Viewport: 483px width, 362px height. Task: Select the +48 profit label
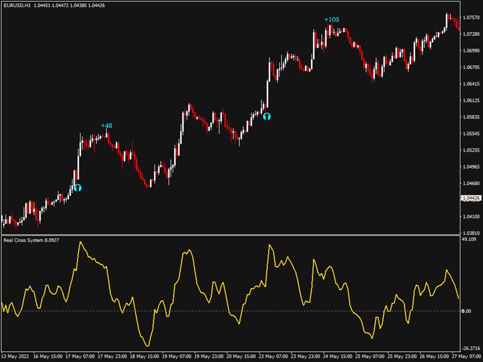pyautogui.click(x=106, y=125)
